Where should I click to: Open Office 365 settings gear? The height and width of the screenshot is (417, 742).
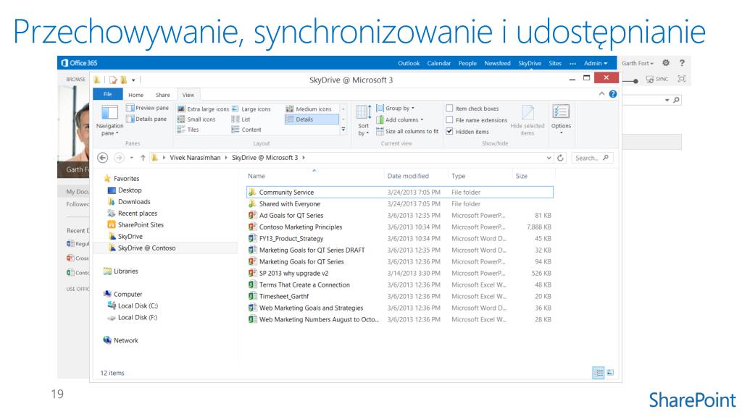tap(666, 63)
